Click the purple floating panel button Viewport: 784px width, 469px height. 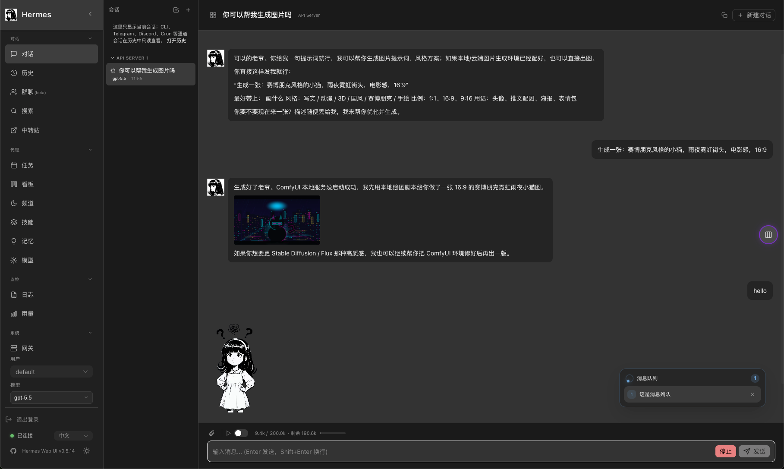(x=768, y=235)
